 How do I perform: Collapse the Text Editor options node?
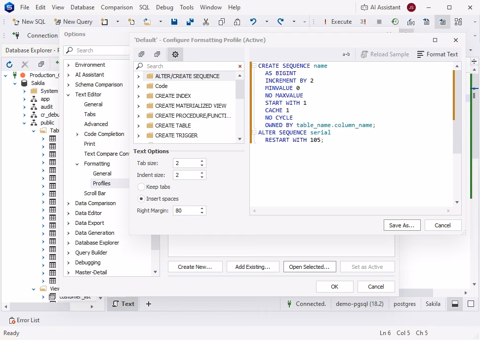[x=69, y=95]
